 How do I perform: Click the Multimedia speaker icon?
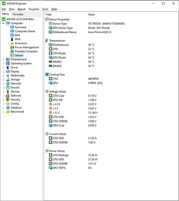[8, 75]
